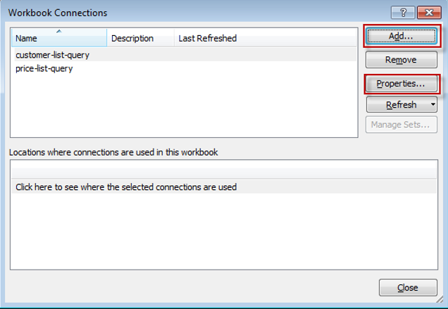Screen dimensions: 448x309
Task: Sort by the Last Refreshed column
Action: 207,38
